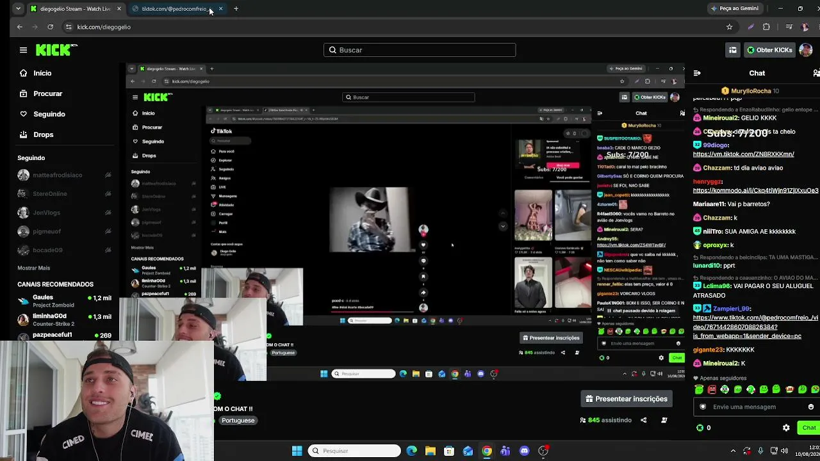This screenshot has width=820, height=461.
Task: Go to Drops in the sidebar
Action: (44, 134)
